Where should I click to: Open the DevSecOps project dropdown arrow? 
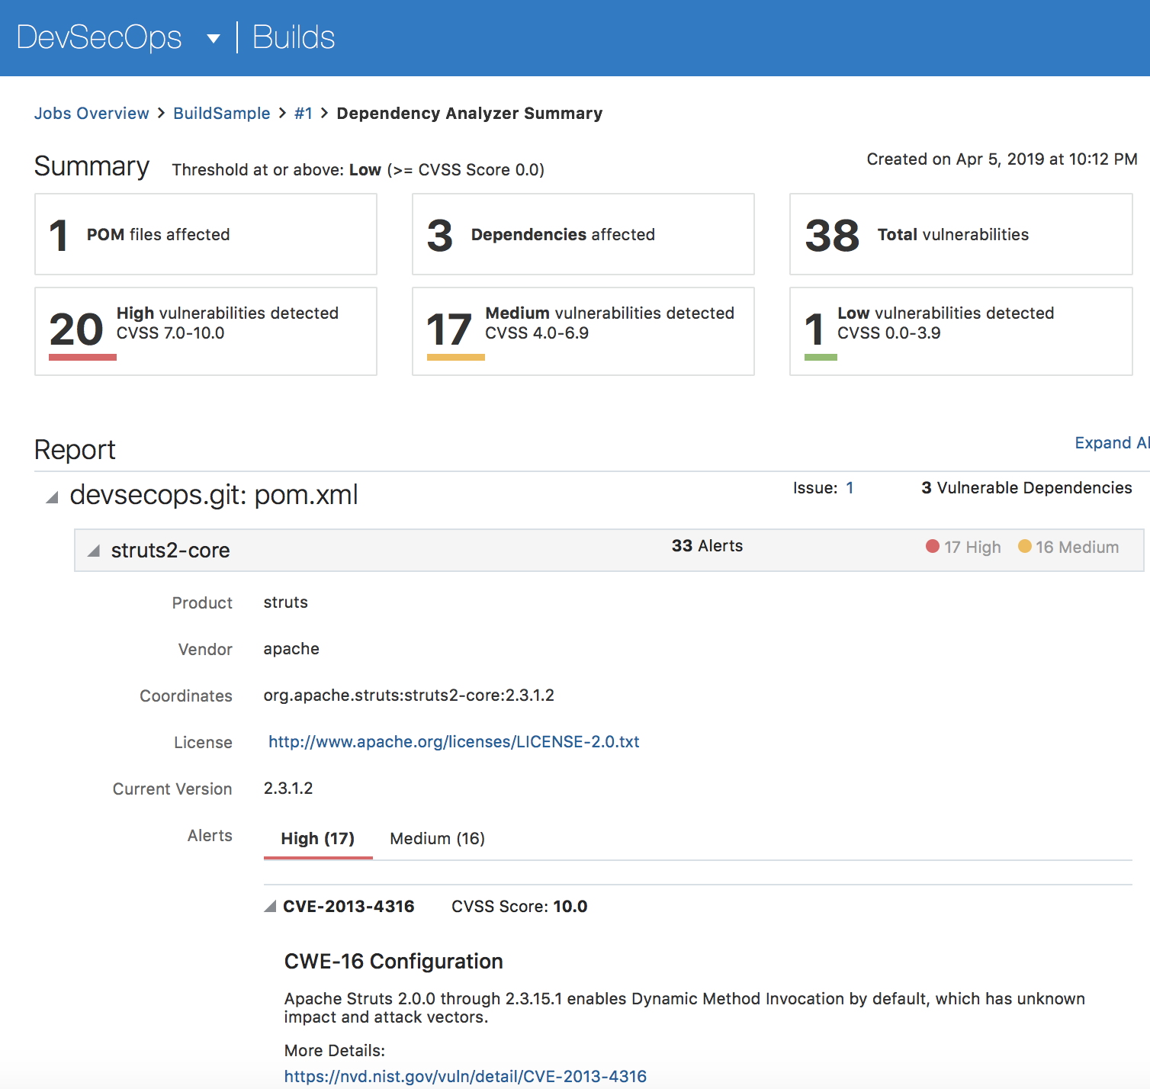pos(214,39)
